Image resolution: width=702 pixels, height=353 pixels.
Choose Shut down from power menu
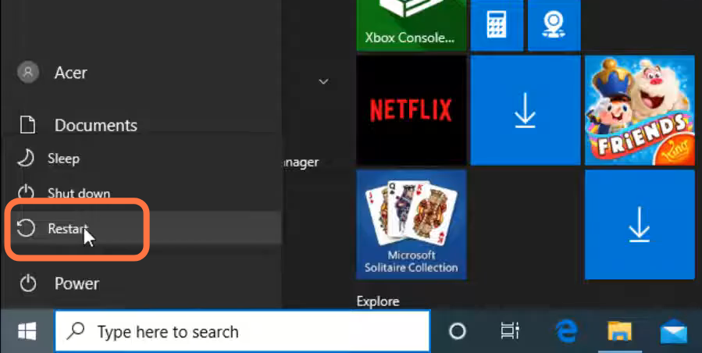[x=143, y=193]
